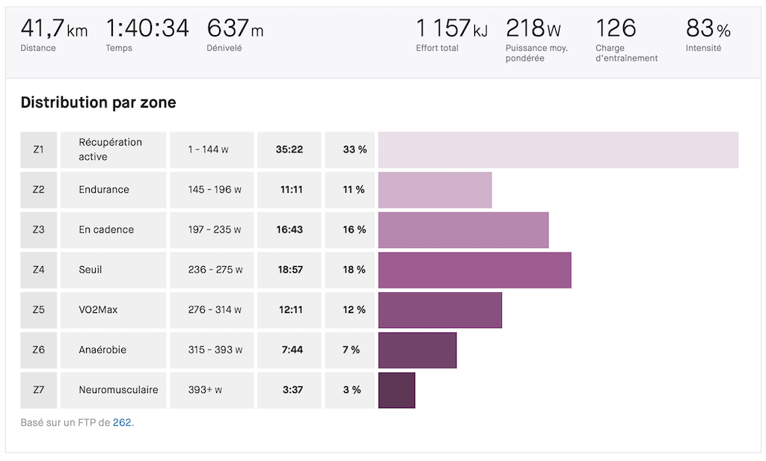Select the Z7 Neuromusculaire bar
Viewport: 766px width, 461px height.
pos(396,390)
